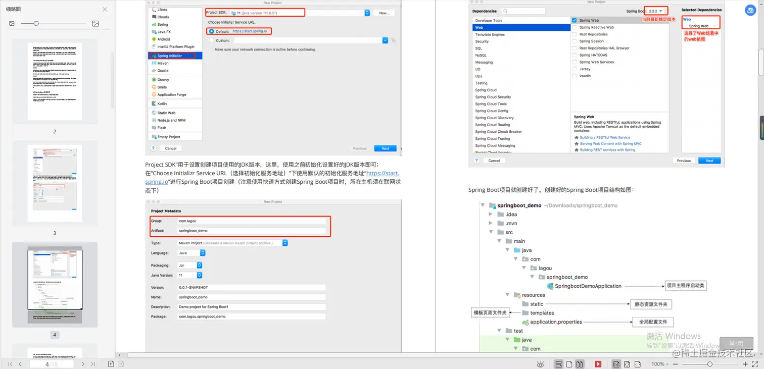Fit page to window
The image size is (764, 369).
(627, 364)
